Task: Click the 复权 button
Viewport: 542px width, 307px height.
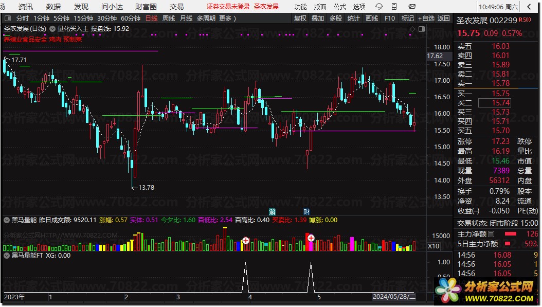Action: [300, 19]
